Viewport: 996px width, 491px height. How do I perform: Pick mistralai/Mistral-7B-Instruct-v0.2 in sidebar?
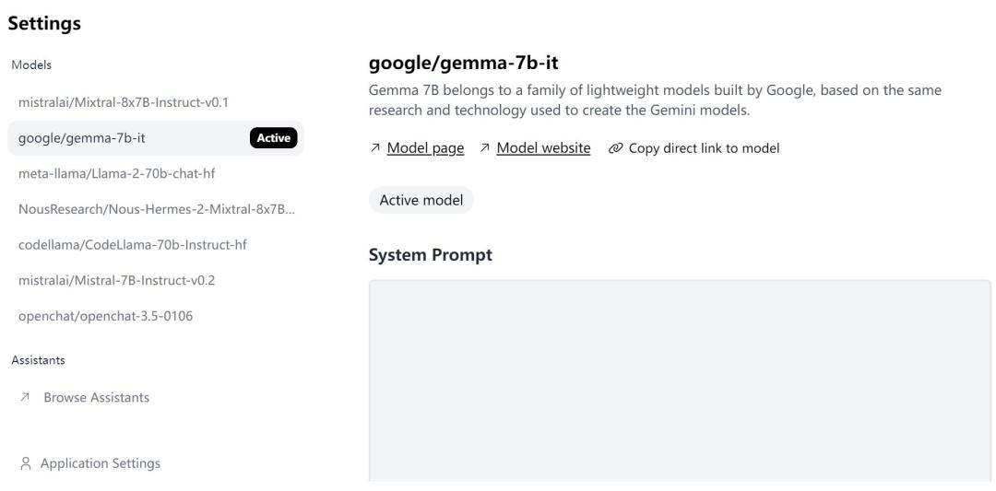click(x=116, y=280)
